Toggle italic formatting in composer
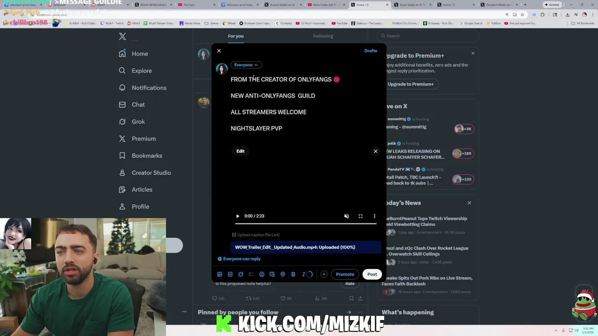Viewport: 598px width, 336px height. point(303,274)
